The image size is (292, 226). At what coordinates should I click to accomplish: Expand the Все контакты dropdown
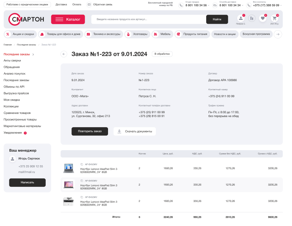pos(281,5)
